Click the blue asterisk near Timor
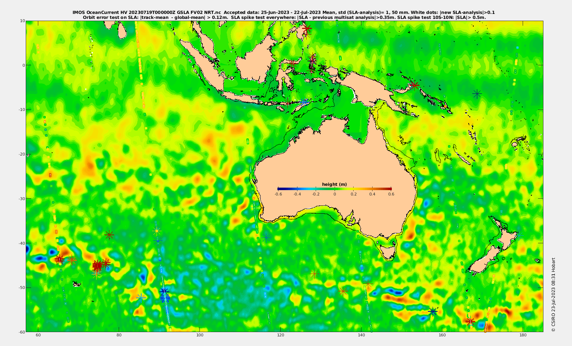 304,102
